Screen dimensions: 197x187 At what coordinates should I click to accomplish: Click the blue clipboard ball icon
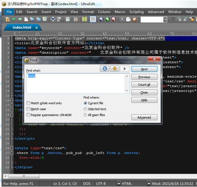[101, 19]
